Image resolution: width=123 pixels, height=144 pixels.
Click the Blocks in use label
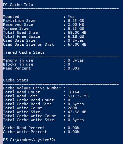(x=18, y=64)
